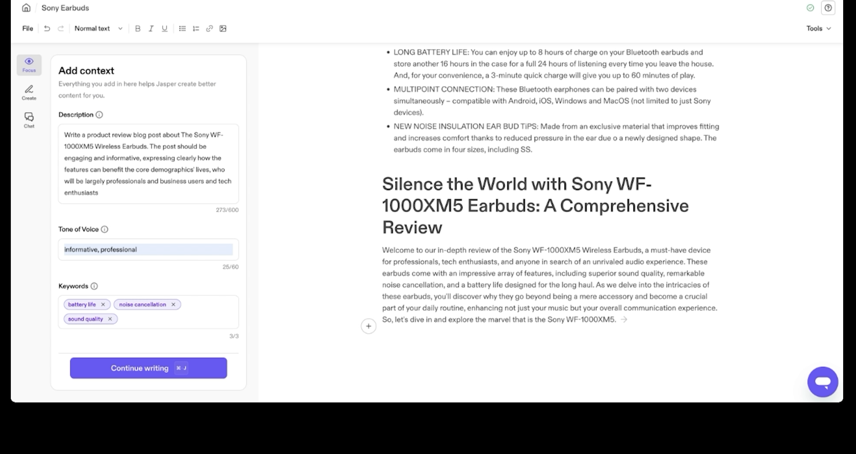Screen dimensions: 856x454
Task: Open the help question mark icon
Action: click(828, 8)
